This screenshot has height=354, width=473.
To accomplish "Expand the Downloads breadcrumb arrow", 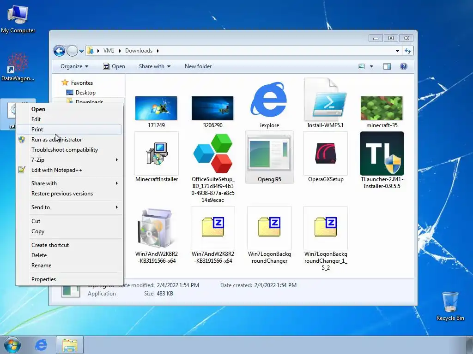I will (158, 51).
